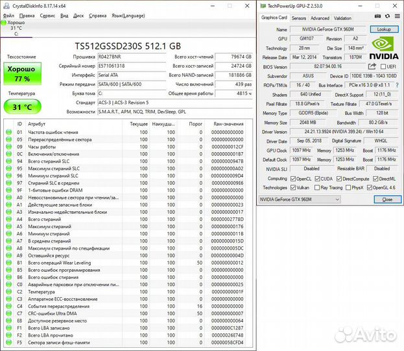
Task: Click status dot for attribute C2 row
Action: (9, 292)
